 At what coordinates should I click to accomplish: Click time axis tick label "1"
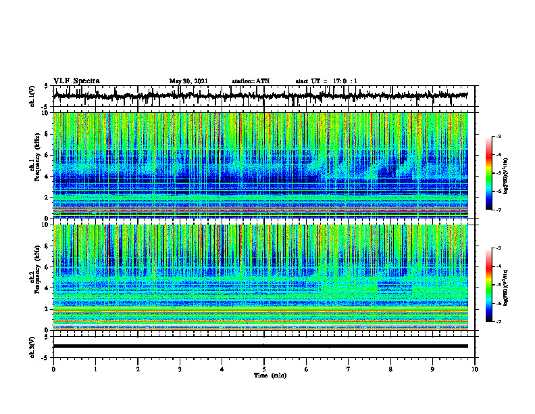coord(95,369)
